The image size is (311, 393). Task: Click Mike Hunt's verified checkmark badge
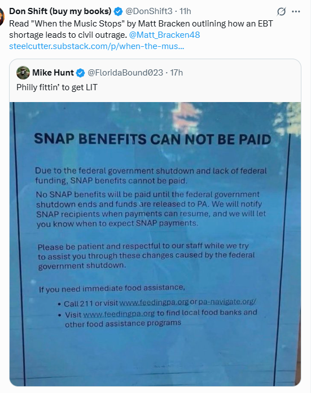point(81,73)
